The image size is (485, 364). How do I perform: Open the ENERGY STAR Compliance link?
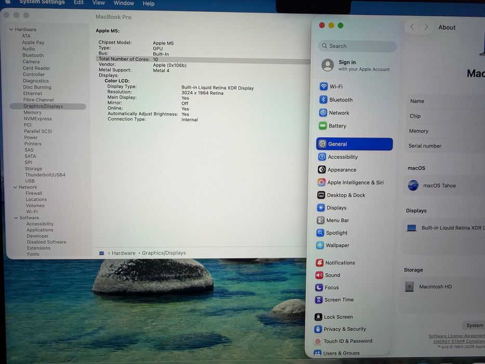pyautogui.click(x=459, y=342)
